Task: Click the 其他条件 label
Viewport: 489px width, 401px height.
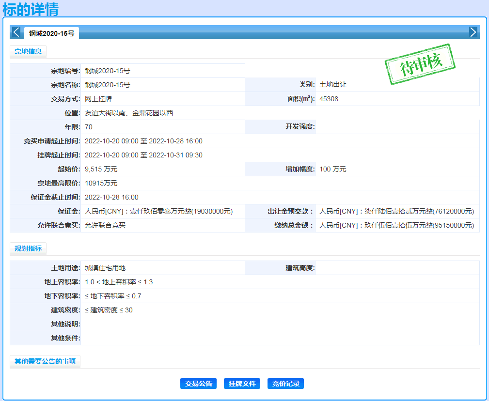Action: point(65,338)
